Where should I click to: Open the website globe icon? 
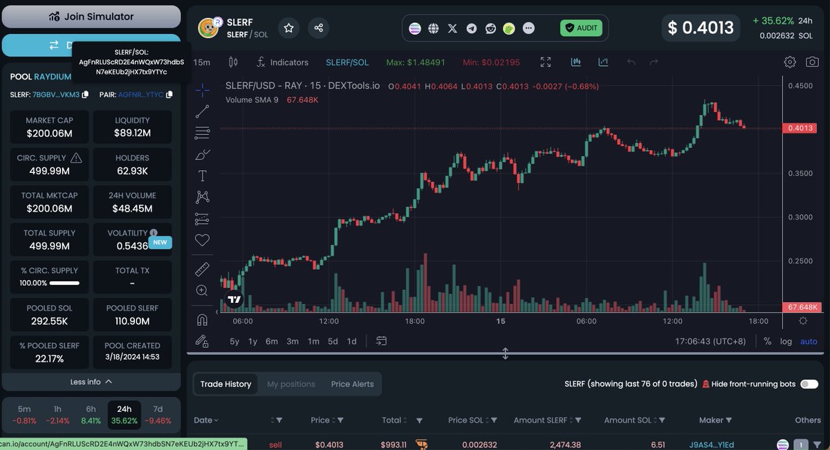click(434, 28)
